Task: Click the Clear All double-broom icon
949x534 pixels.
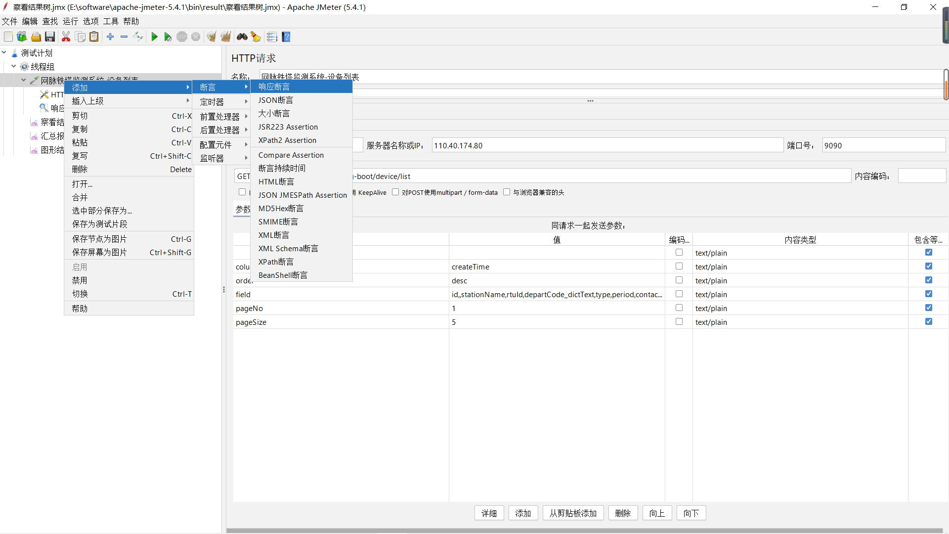Action: (226, 37)
